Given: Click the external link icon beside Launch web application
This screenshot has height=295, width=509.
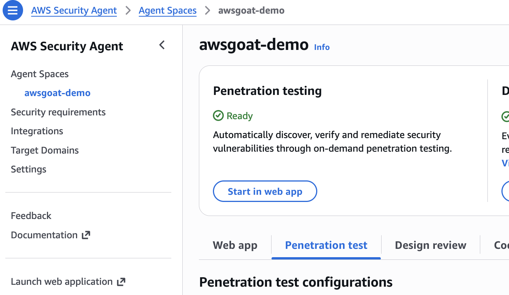Looking at the screenshot, I should point(121,281).
